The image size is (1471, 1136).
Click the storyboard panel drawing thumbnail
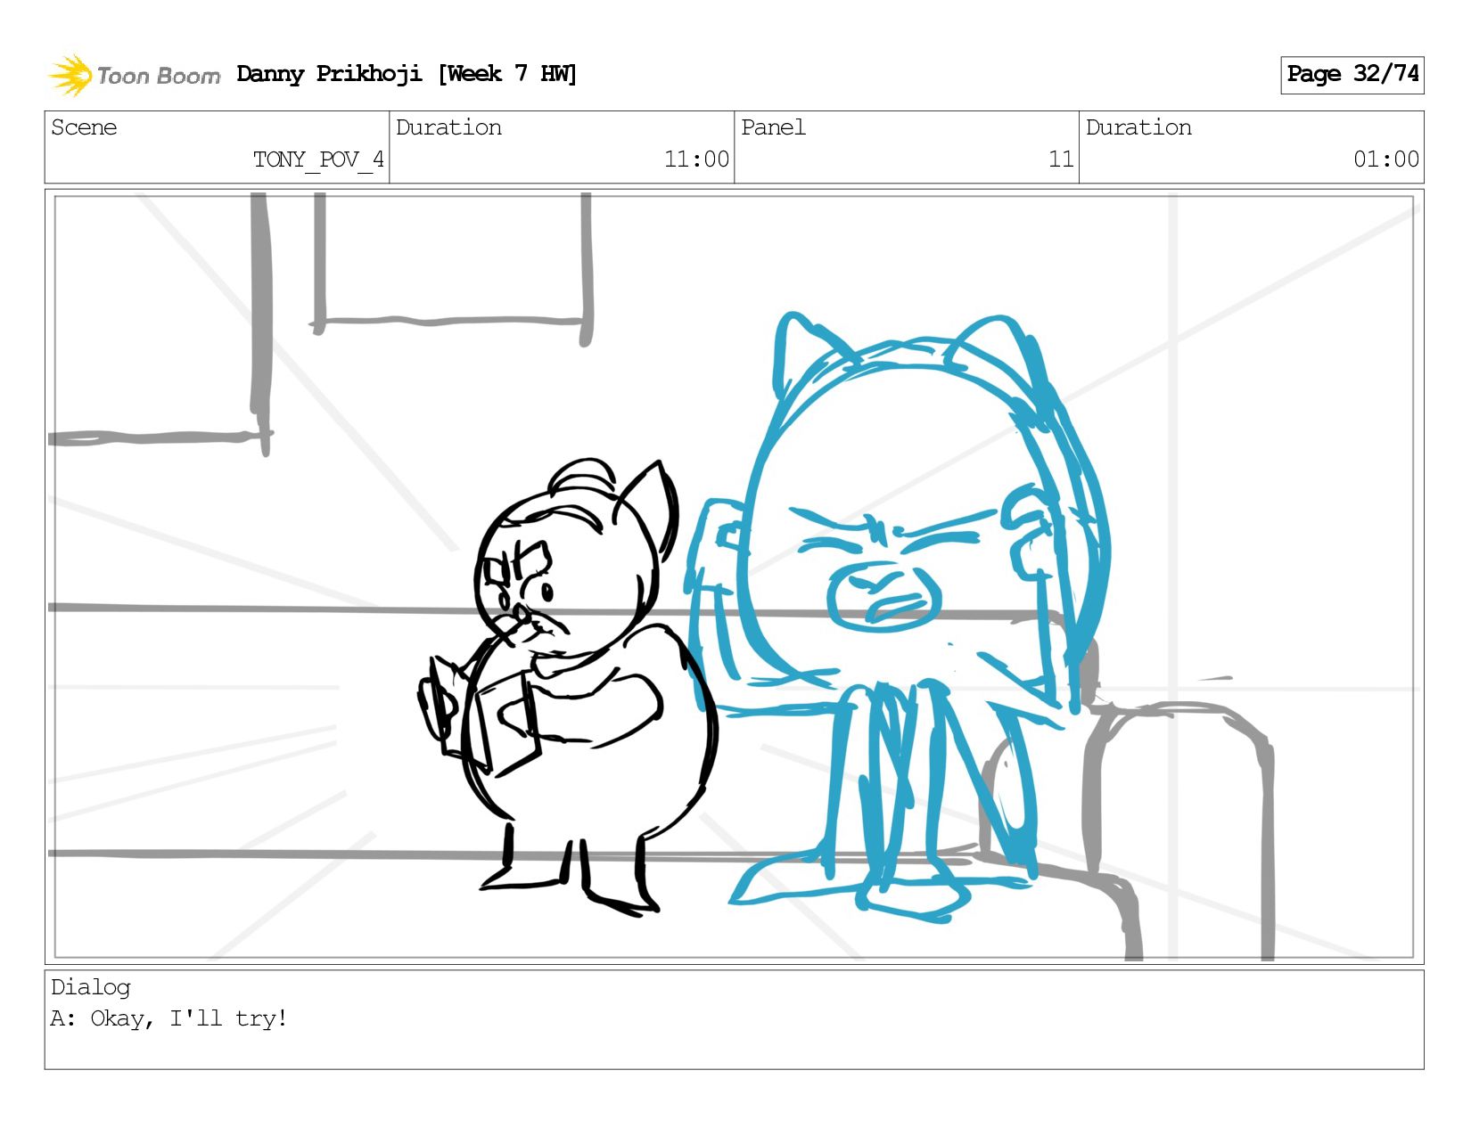[734, 576]
